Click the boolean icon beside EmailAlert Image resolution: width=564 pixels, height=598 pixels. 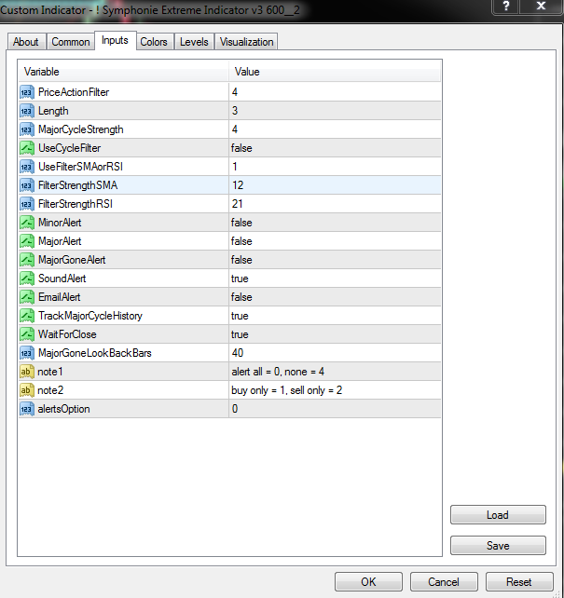point(27,297)
